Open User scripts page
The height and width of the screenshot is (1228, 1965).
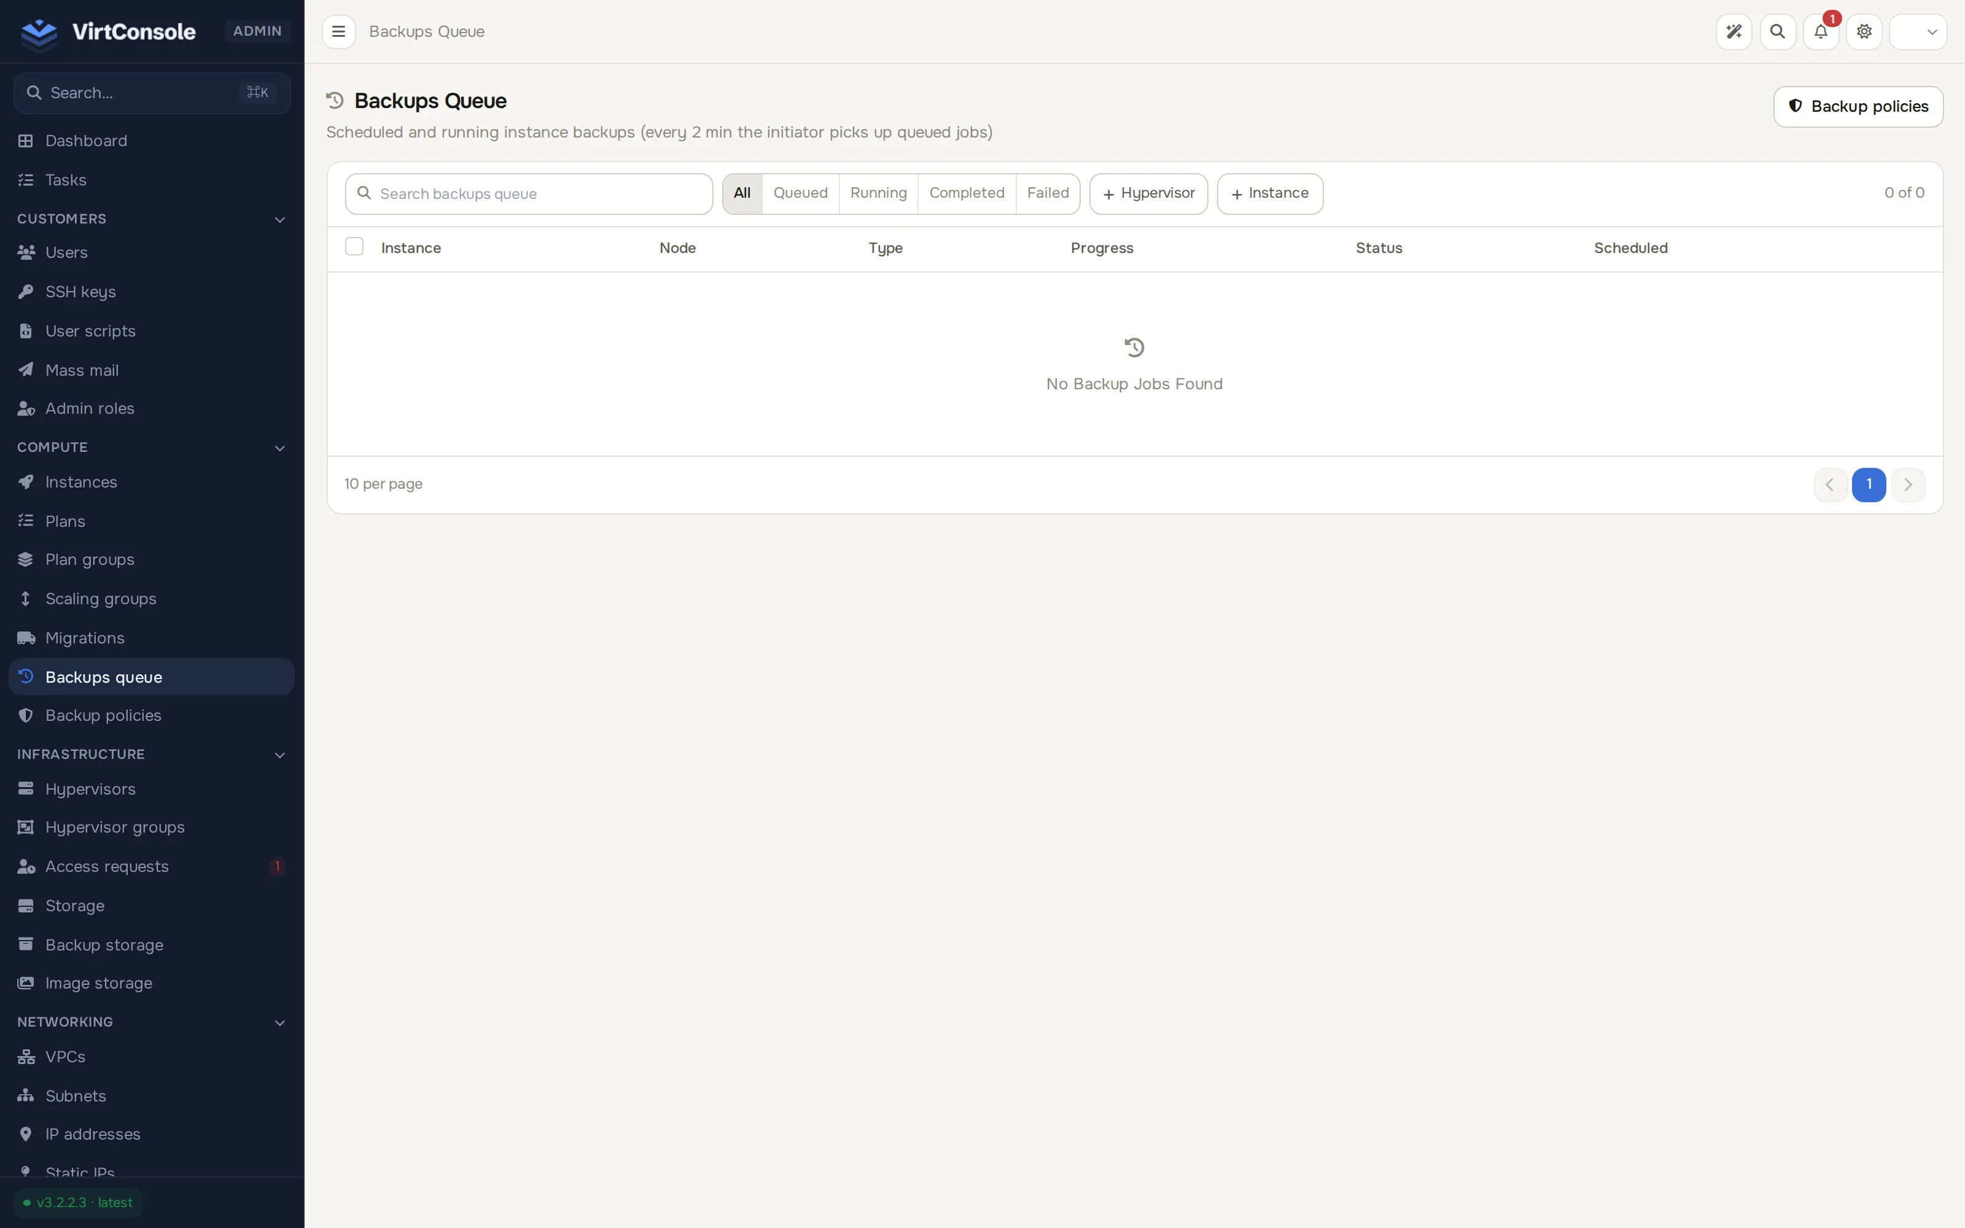click(152, 330)
